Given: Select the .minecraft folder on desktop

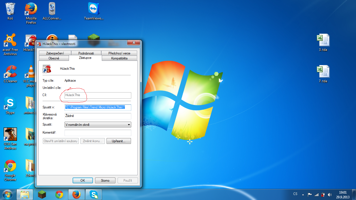Looking at the screenshot, I should pyautogui.click(x=29, y=106).
